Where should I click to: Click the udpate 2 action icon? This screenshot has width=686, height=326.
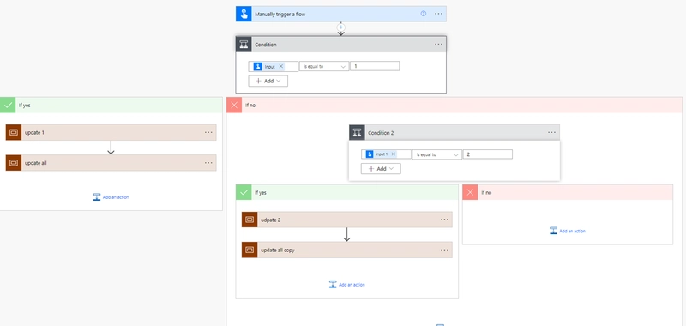point(250,220)
